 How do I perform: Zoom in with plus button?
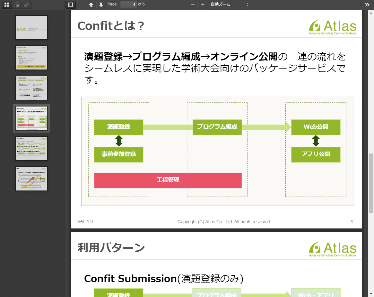tap(203, 5)
